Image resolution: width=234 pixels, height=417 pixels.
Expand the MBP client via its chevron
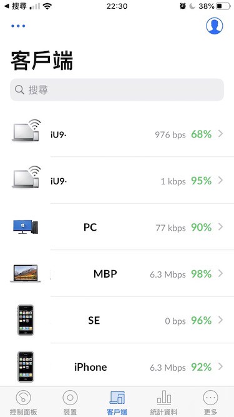[220, 273]
